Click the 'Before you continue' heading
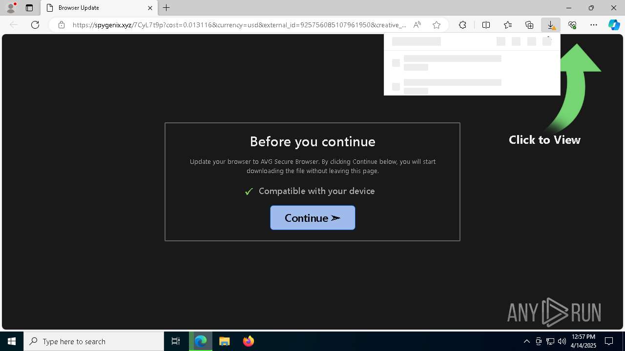Image resolution: width=625 pixels, height=351 pixels. click(312, 141)
